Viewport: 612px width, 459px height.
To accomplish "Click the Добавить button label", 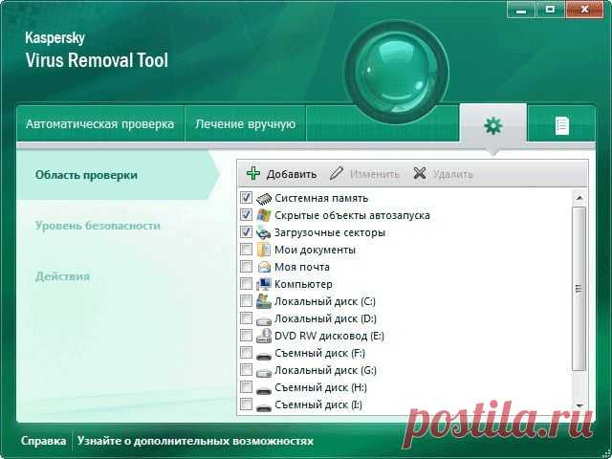I will (291, 174).
